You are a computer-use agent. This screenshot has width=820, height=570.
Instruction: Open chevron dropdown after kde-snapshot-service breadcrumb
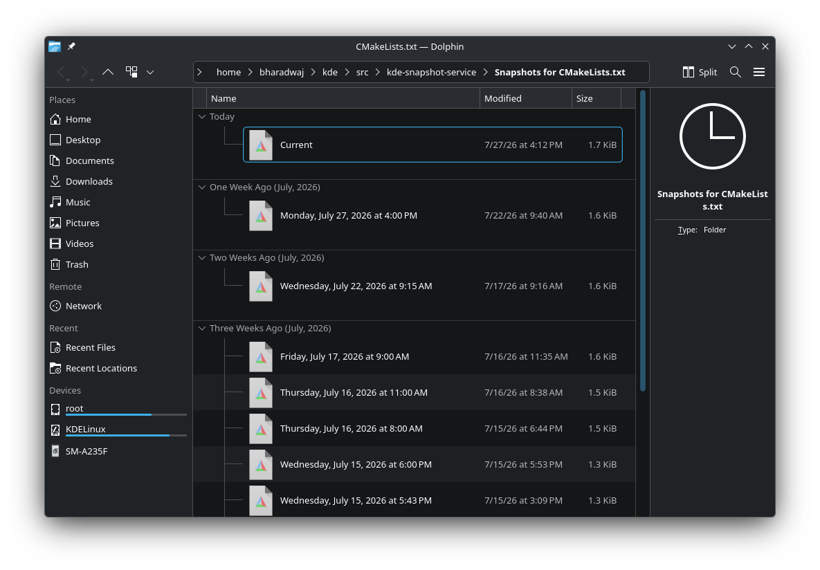[x=485, y=72]
